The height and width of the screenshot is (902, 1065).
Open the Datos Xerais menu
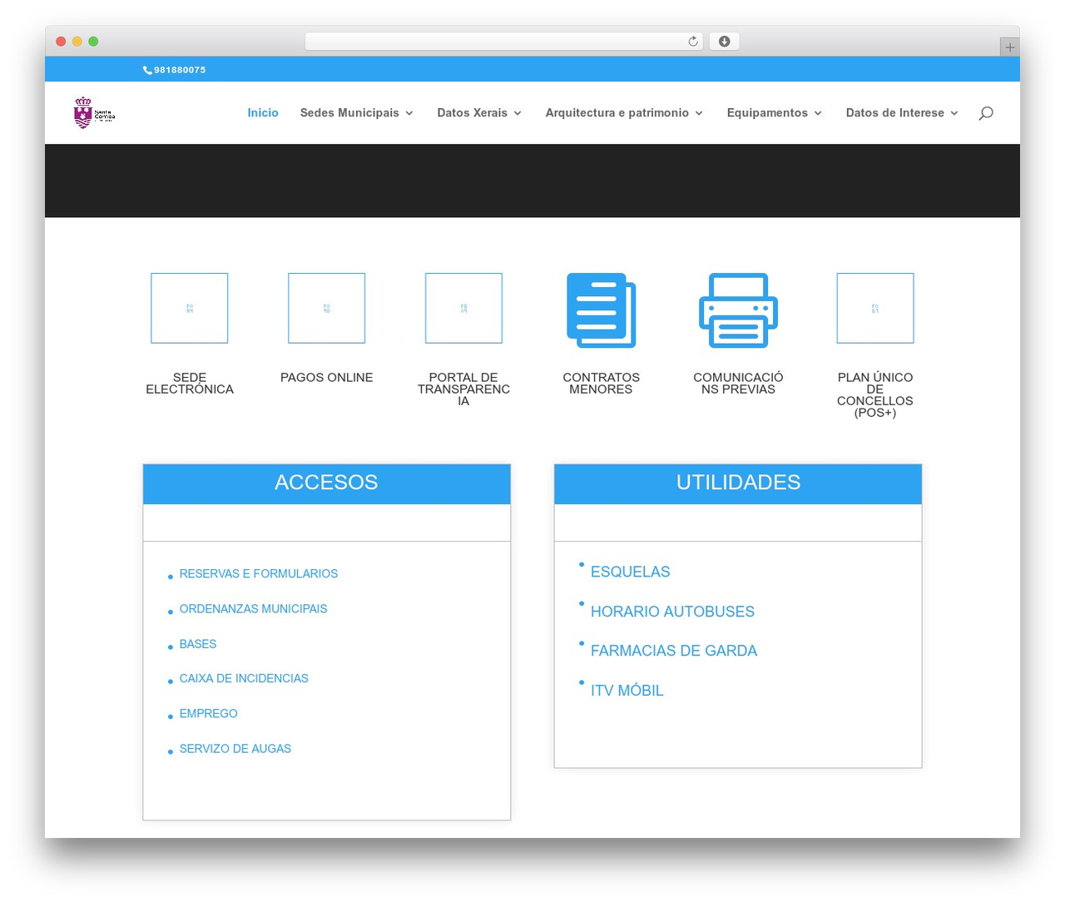(472, 113)
